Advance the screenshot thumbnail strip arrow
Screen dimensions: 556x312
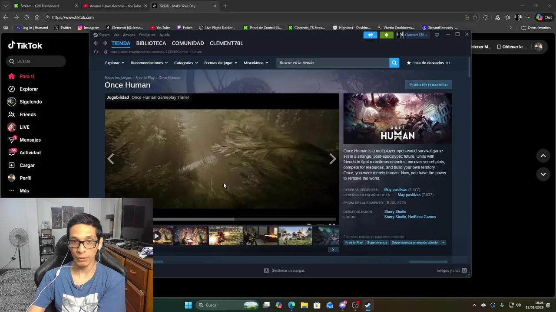click(x=333, y=250)
